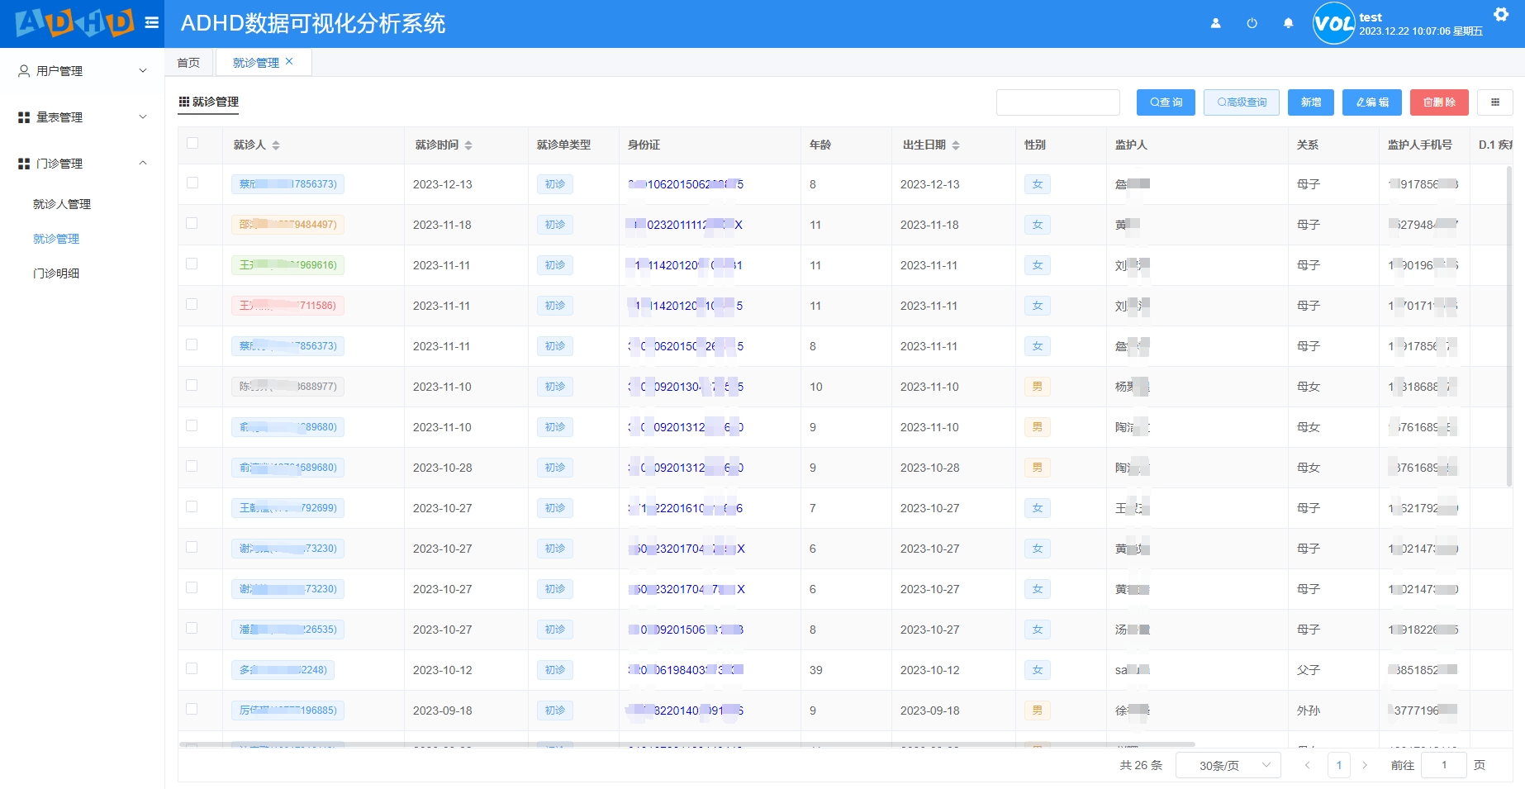Select the 就诊管理 tab

(x=256, y=63)
